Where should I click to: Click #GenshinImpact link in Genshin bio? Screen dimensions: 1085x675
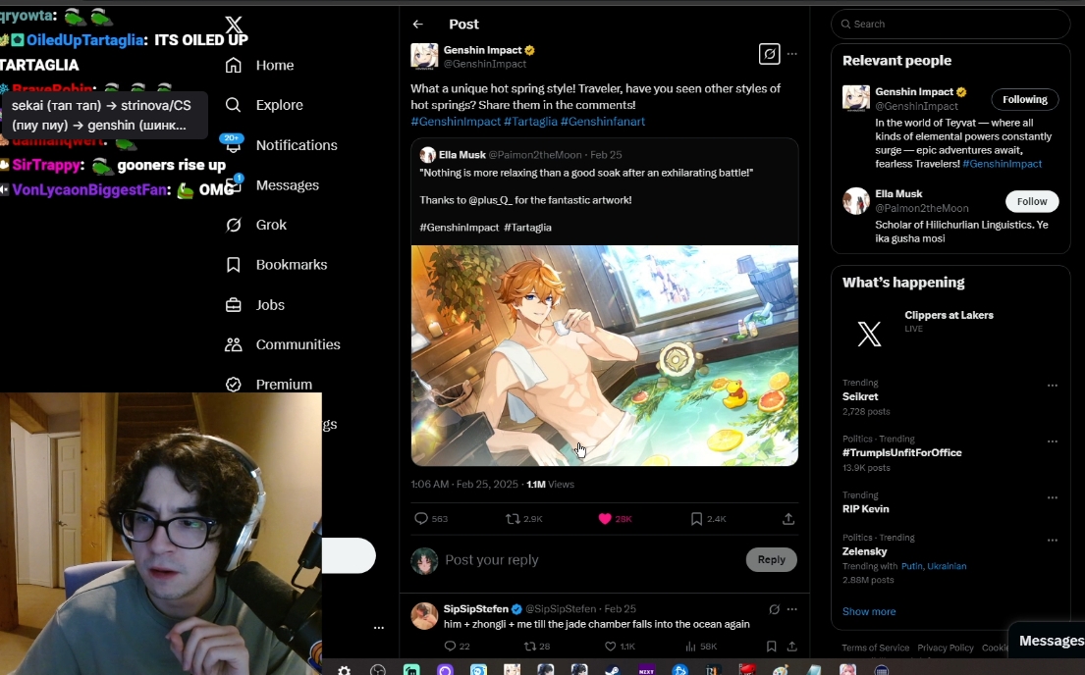(1002, 164)
